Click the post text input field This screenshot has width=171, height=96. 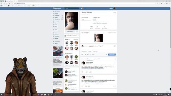[99, 46]
